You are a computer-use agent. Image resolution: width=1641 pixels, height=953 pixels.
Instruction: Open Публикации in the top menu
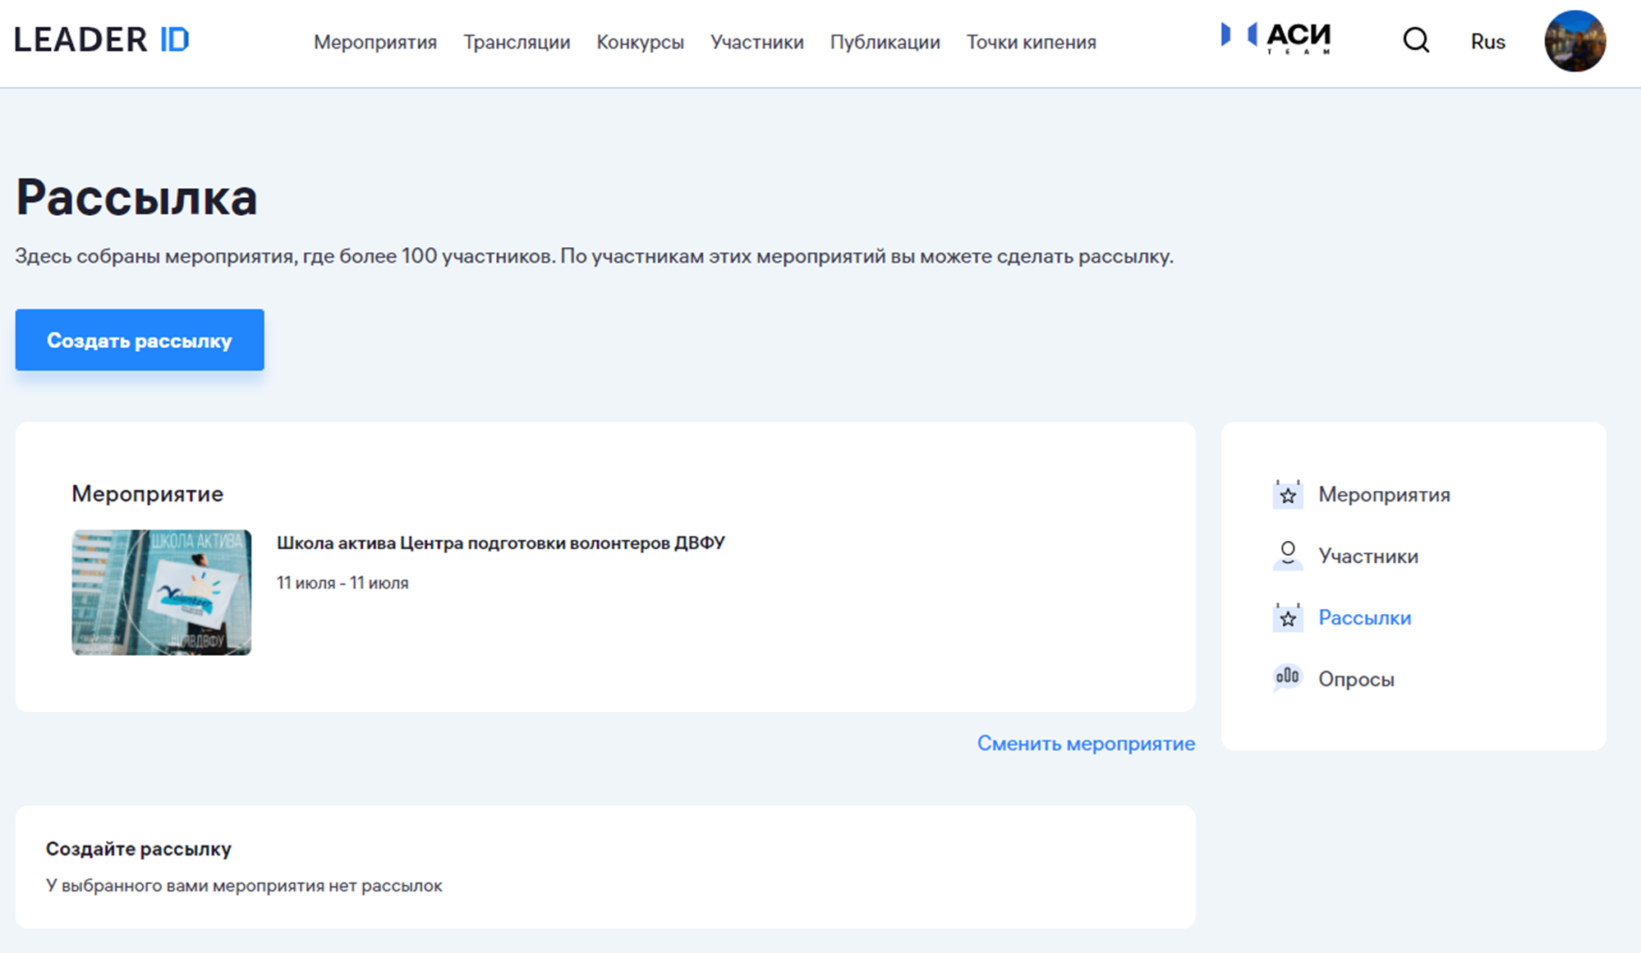click(x=885, y=42)
